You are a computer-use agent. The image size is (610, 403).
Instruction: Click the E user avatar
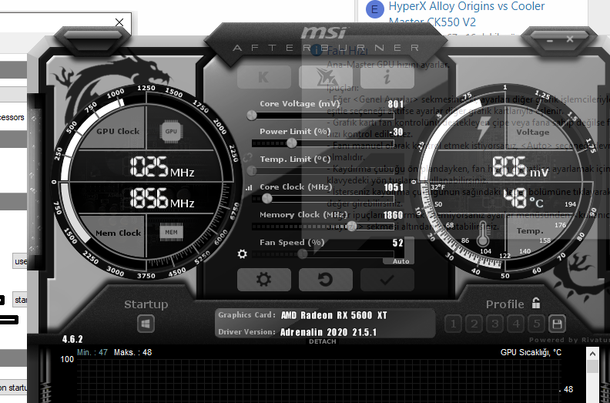(374, 10)
